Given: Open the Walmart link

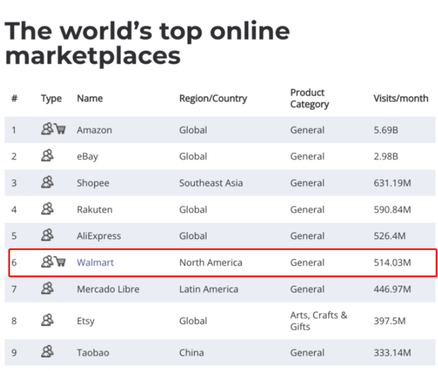Looking at the screenshot, I should click(x=95, y=262).
